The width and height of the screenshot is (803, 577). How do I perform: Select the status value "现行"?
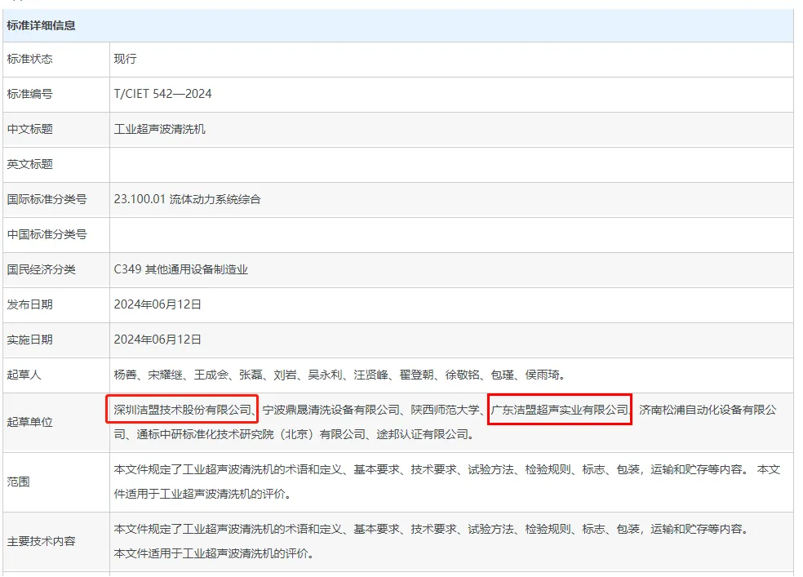(x=126, y=60)
